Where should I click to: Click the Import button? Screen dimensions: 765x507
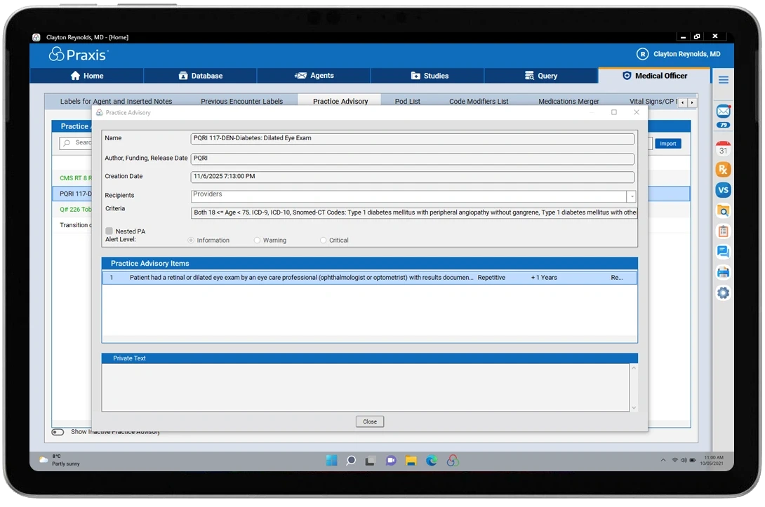coord(668,143)
